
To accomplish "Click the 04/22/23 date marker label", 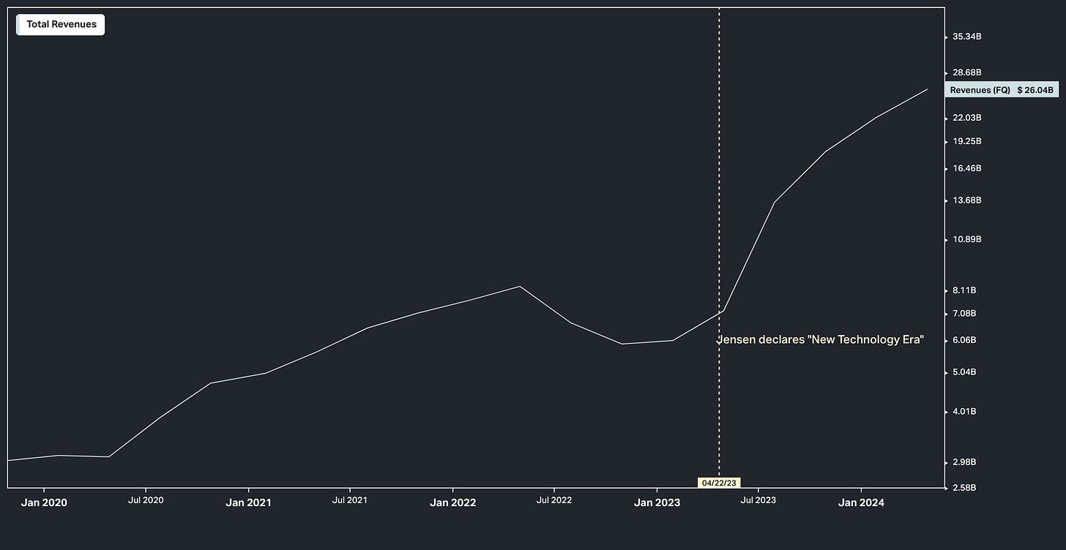I will pos(719,483).
